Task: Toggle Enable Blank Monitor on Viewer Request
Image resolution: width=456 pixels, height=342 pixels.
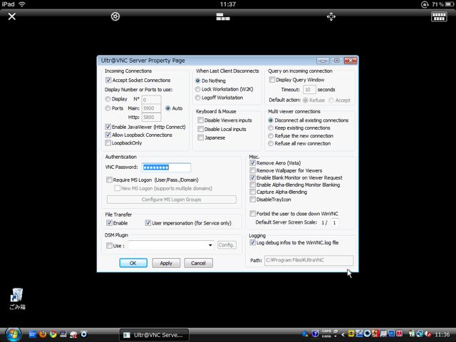Action: [x=252, y=177]
